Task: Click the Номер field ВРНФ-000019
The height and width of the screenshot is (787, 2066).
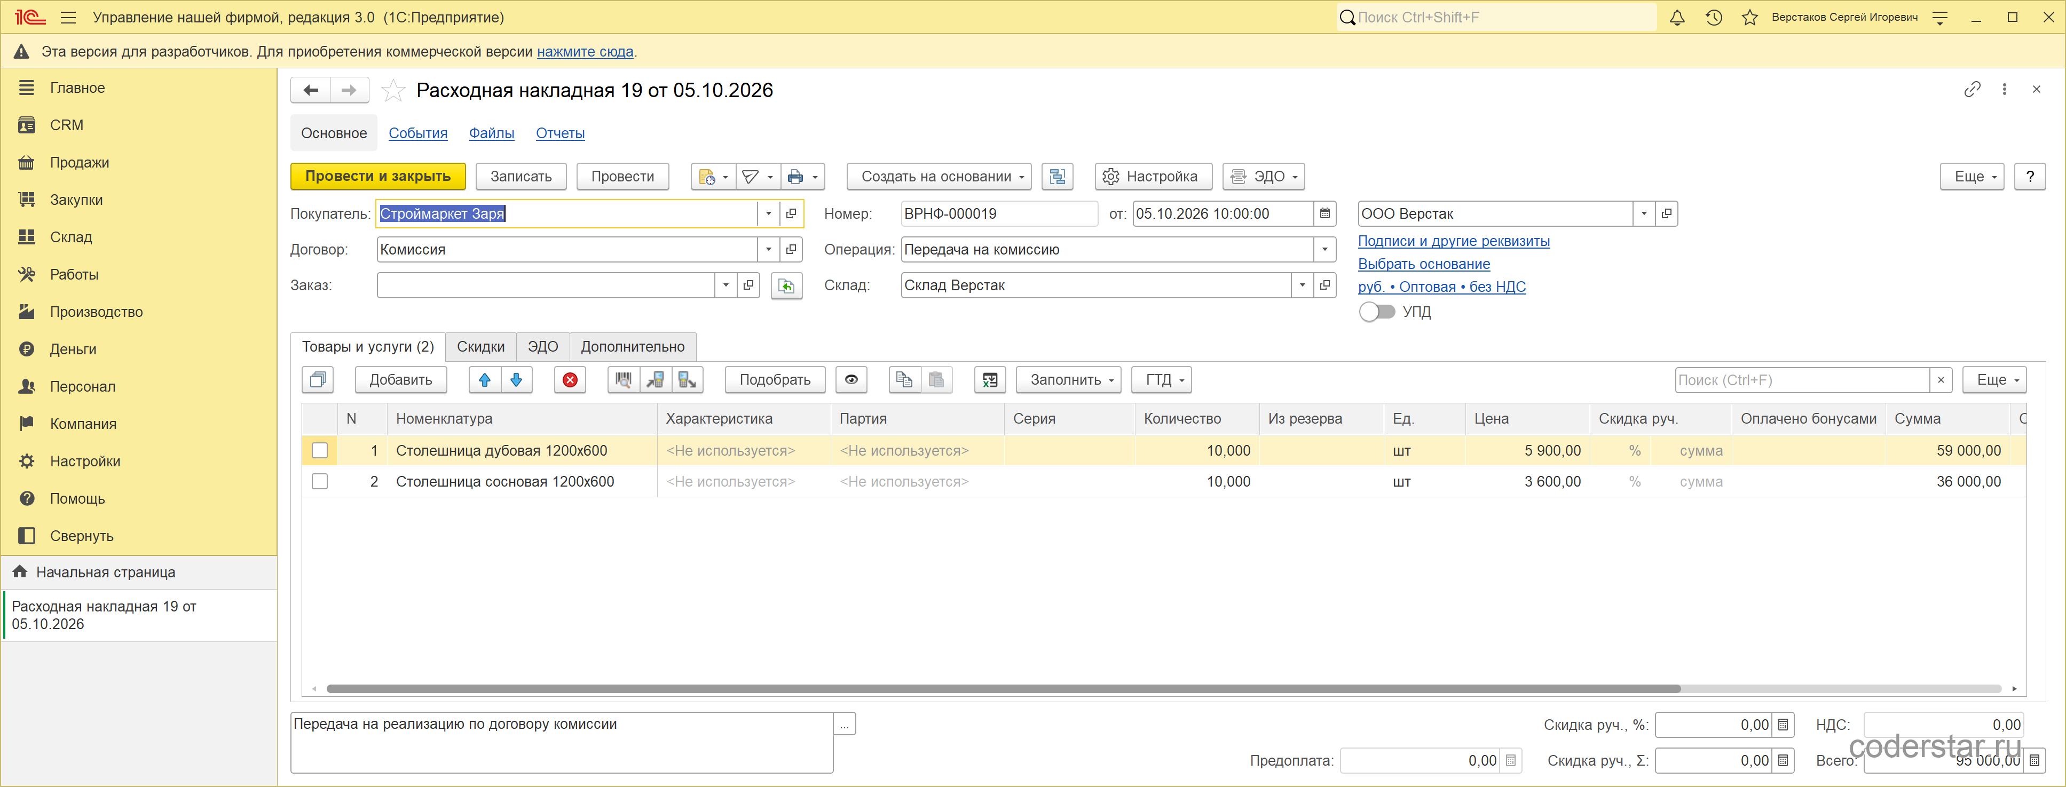Action: click(998, 214)
